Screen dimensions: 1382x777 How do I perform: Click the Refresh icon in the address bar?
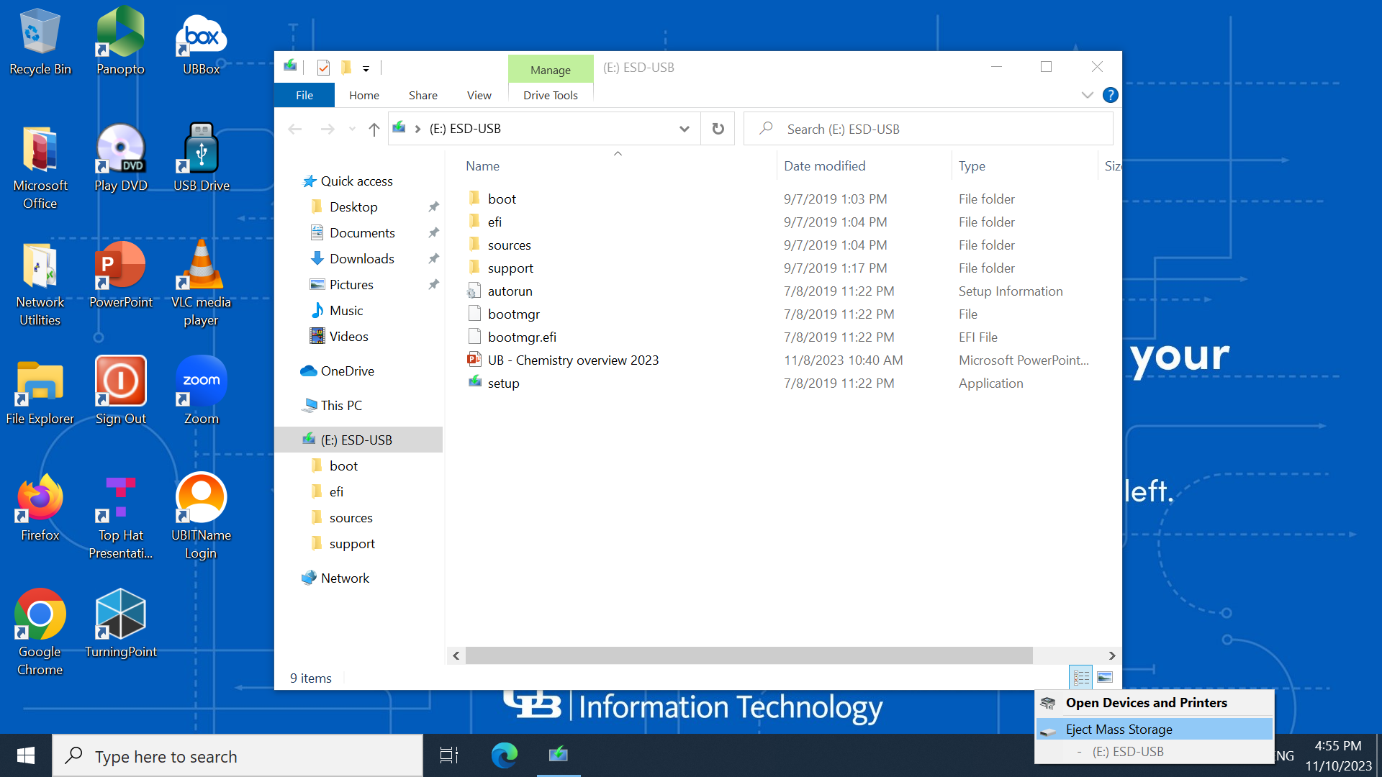point(718,128)
